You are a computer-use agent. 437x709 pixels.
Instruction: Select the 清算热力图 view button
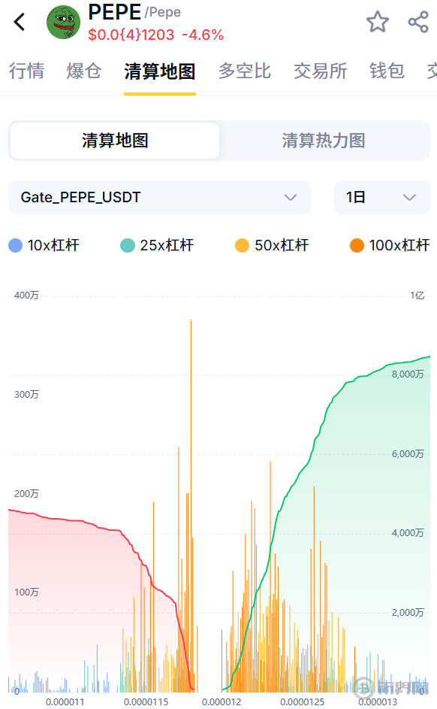(324, 140)
